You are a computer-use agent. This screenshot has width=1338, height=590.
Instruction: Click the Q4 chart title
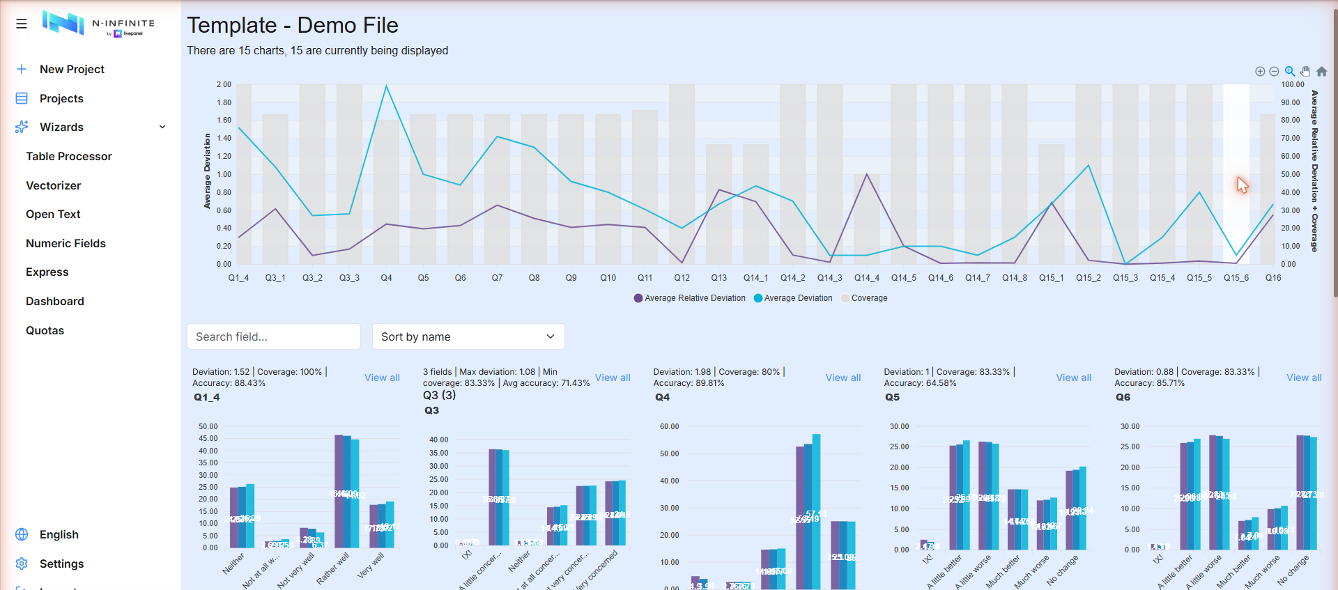(x=663, y=397)
